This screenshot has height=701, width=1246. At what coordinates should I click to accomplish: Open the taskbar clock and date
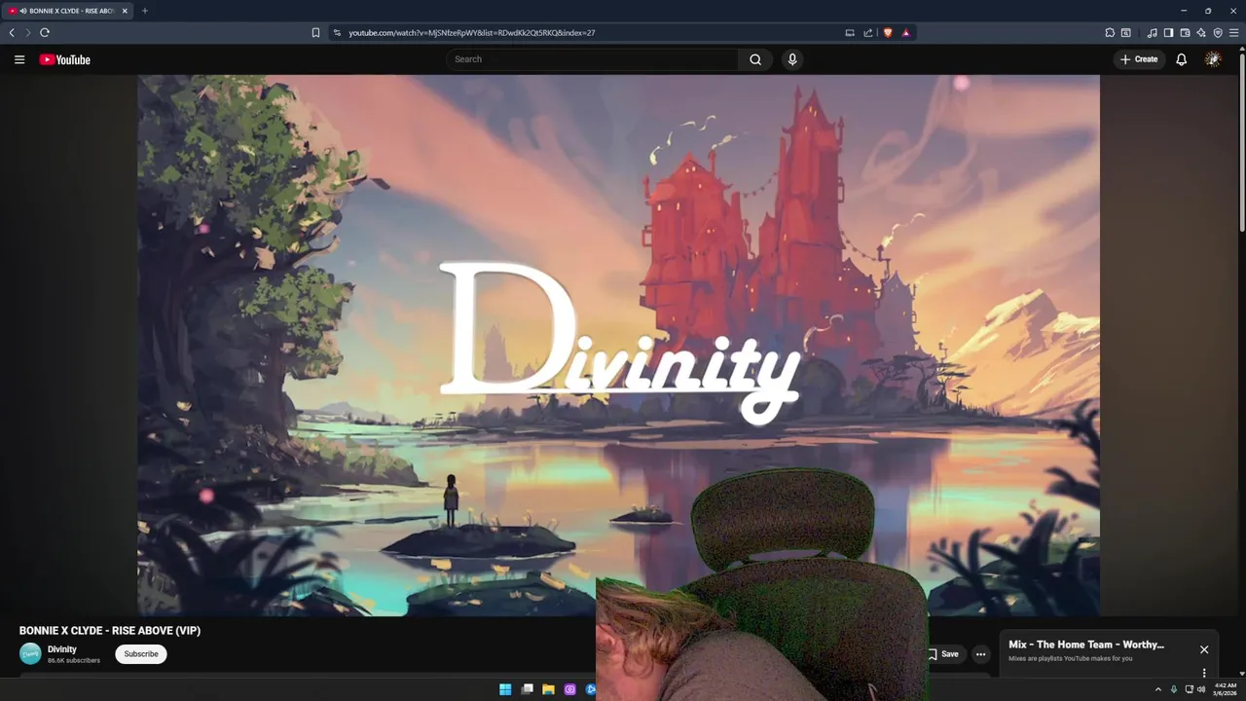click(x=1226, y=689)
